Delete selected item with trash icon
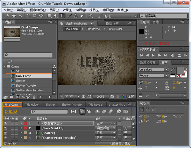Screen dimensions: 191x148 pyautogui.click(x=34, y=97)
